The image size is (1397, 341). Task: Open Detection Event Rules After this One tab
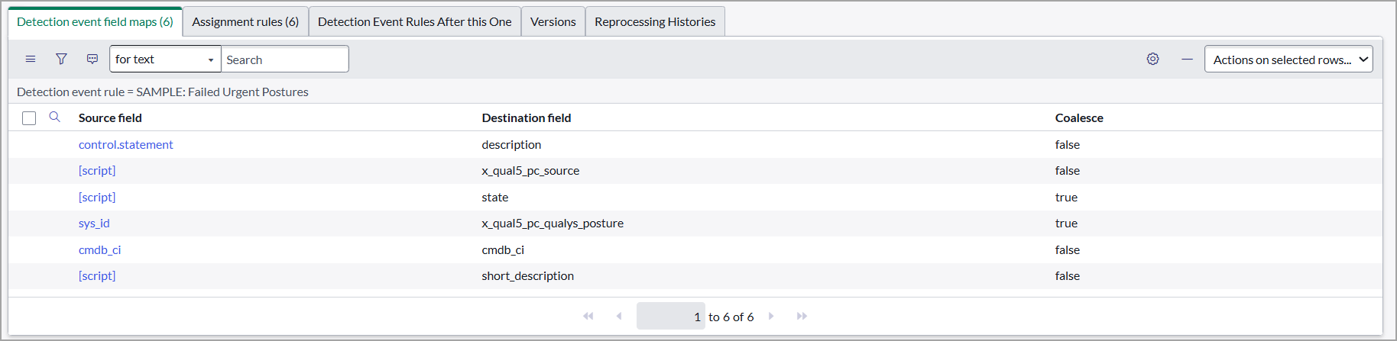point(415,21)
